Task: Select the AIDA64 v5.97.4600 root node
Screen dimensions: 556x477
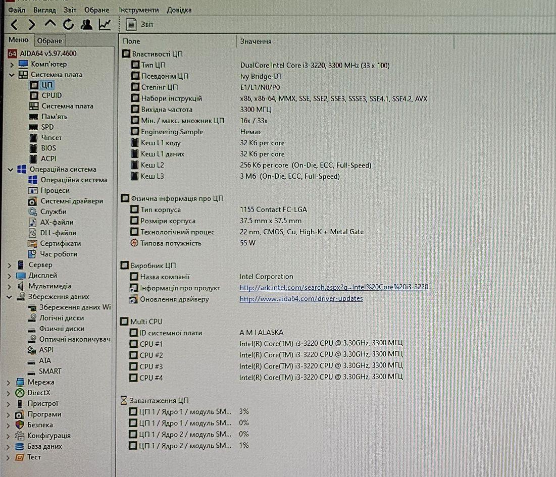Action: click(x=42, y=54)
